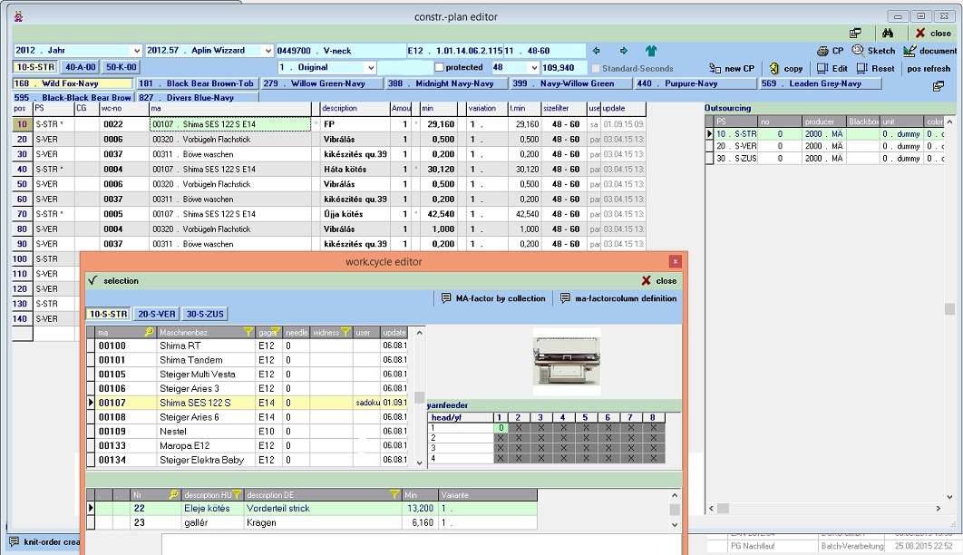Go to previous record with left arrow
963x555 pixels.
[597, 51]
